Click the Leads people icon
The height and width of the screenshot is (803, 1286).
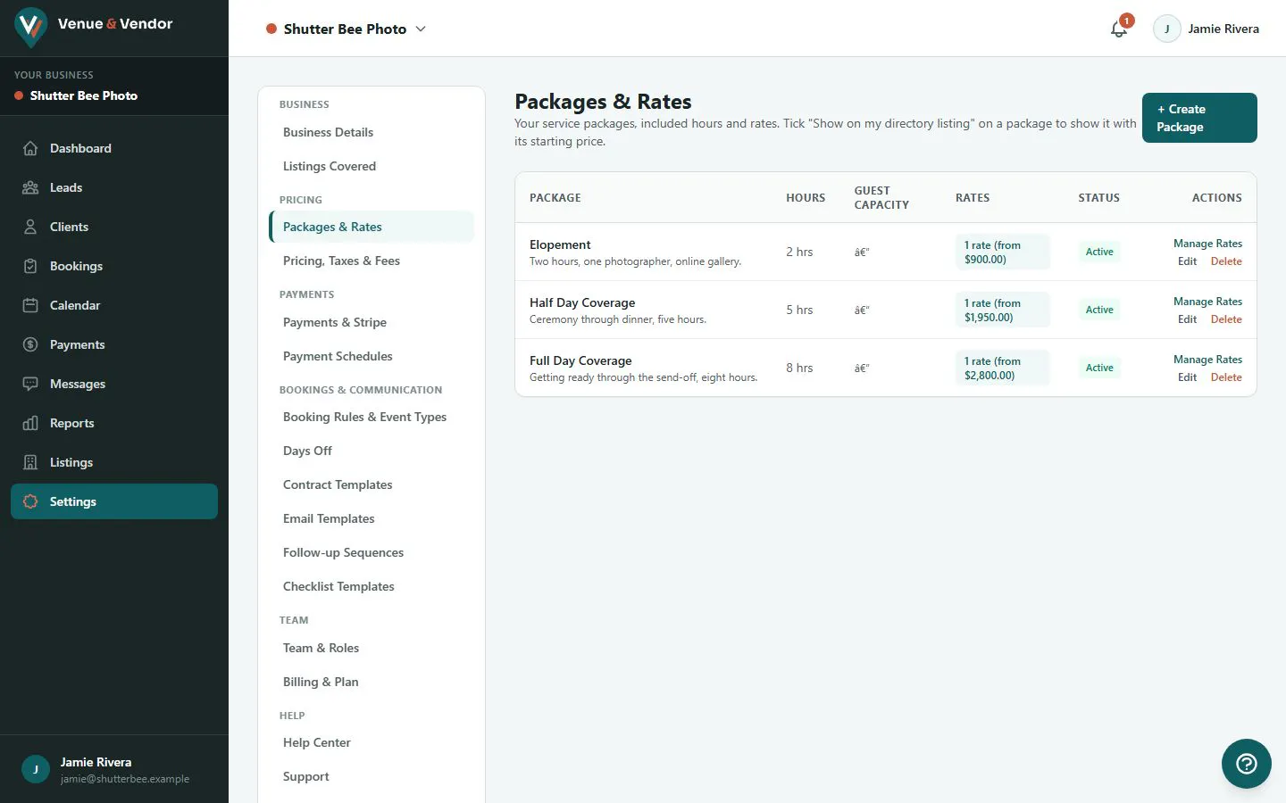coord(30,187)
